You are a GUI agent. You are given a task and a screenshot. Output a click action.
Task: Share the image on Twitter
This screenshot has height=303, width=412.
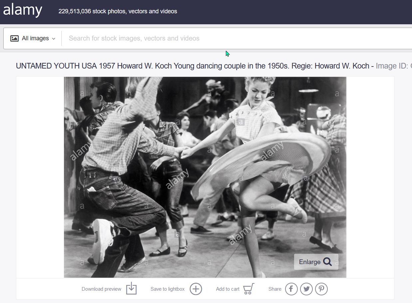tap(306, 289)
